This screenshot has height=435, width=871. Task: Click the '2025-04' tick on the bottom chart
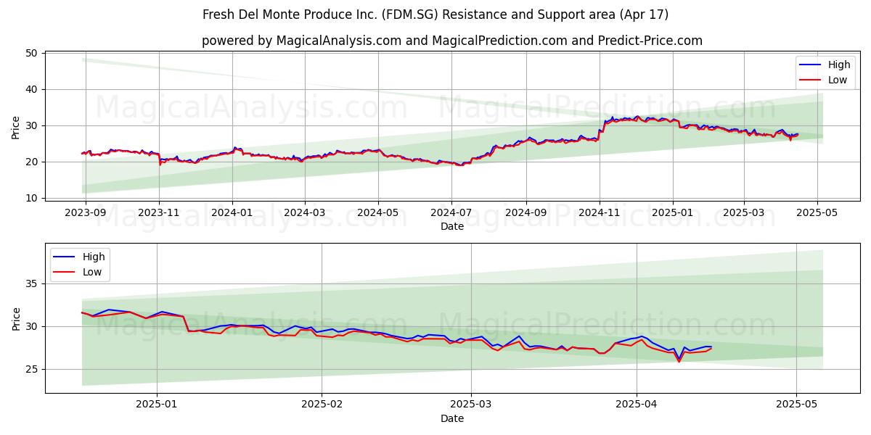click(636, 406)
